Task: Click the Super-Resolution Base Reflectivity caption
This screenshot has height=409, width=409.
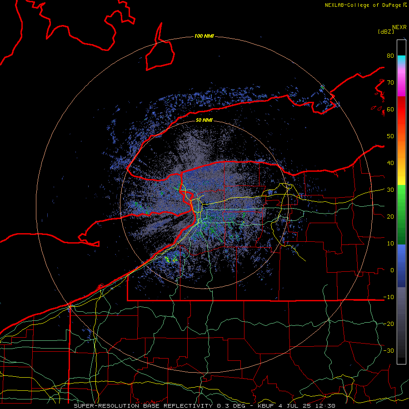Action: click(204, 406)
